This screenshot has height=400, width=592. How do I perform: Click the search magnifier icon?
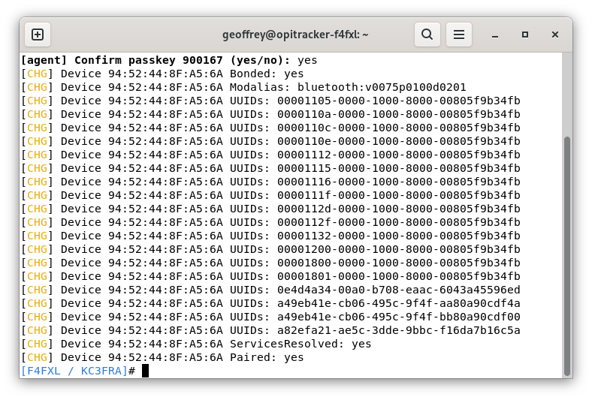click(x=427, y=35)
